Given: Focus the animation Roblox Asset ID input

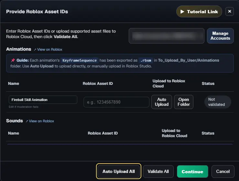Looking at the screenshot, I should pyautogui.click(x=116, y=102).
